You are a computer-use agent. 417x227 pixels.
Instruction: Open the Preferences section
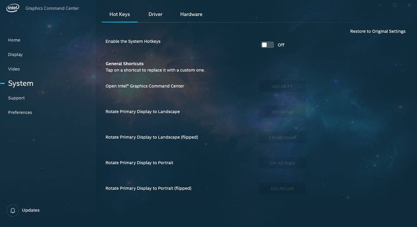tap(20, 112)
